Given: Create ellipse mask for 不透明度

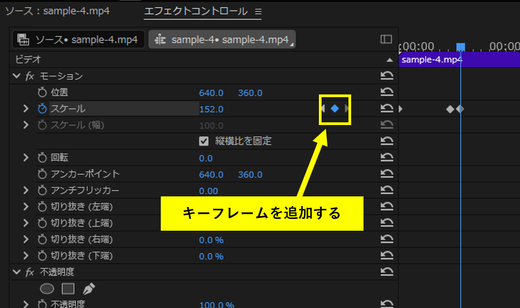Looking at the screenshot, I should click(x=47, y=289).
